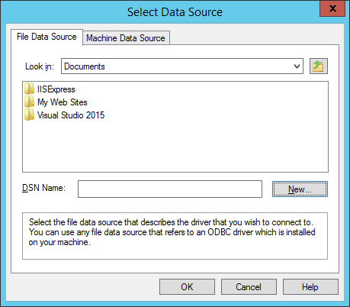Viewport: 350px width, 307px height.
Task: Click the Documents text in Look in box
Action: pyautogui.click(x=85, y=66)
